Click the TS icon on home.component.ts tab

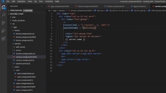[x=105, y=6]
